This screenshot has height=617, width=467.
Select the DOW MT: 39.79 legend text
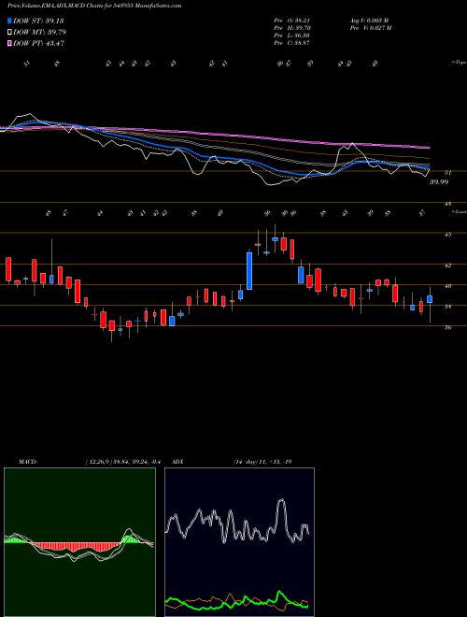(40, 32)
